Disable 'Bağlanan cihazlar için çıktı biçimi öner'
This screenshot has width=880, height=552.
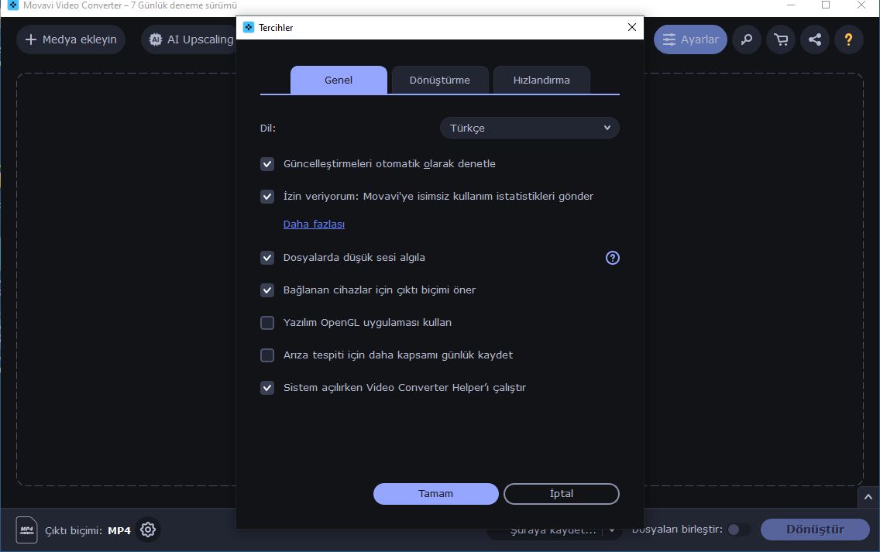(267, 290)
